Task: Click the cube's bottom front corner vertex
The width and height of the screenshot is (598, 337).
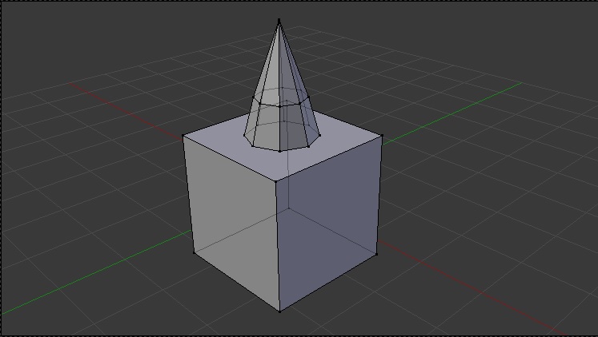Action: pyautogui.click(x=279, y=311)
